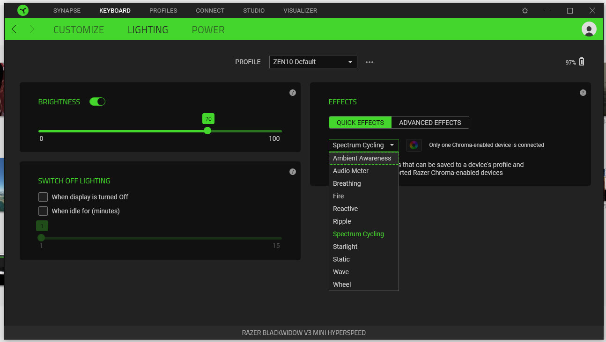The width and height of the screenshot is (606, 342).
Task: Maximize the Razer Synapse window
Action: click(x=570, y=10)
